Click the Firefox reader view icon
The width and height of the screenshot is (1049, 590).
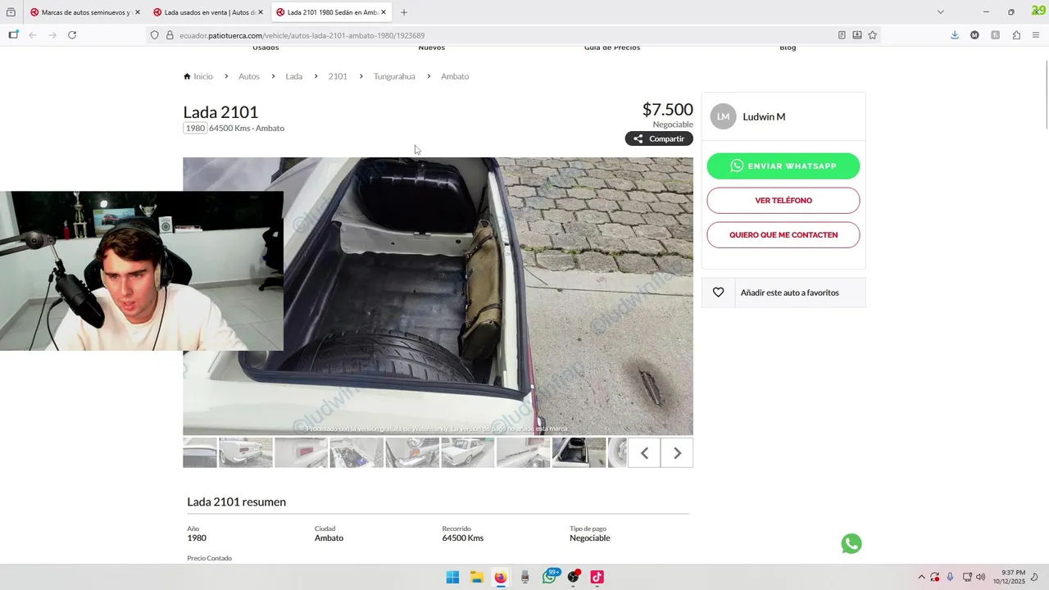(842, 35)
